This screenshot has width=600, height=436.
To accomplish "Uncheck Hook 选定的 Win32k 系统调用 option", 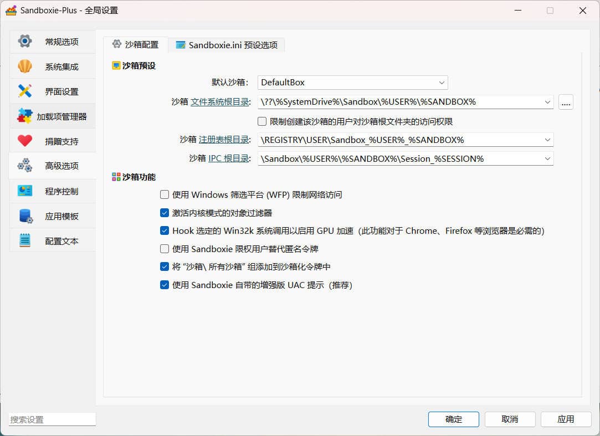I will [165, 230].
